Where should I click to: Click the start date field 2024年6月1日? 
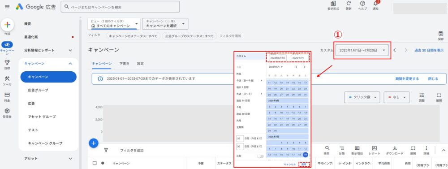[278, 58]
